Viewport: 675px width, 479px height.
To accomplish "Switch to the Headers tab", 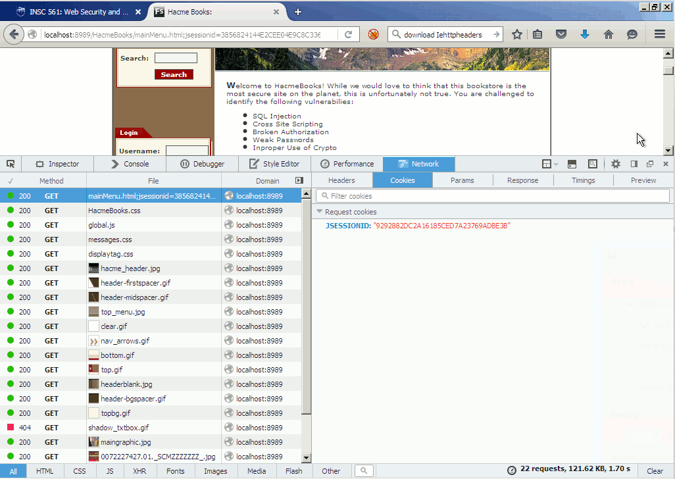I will 341,180.
